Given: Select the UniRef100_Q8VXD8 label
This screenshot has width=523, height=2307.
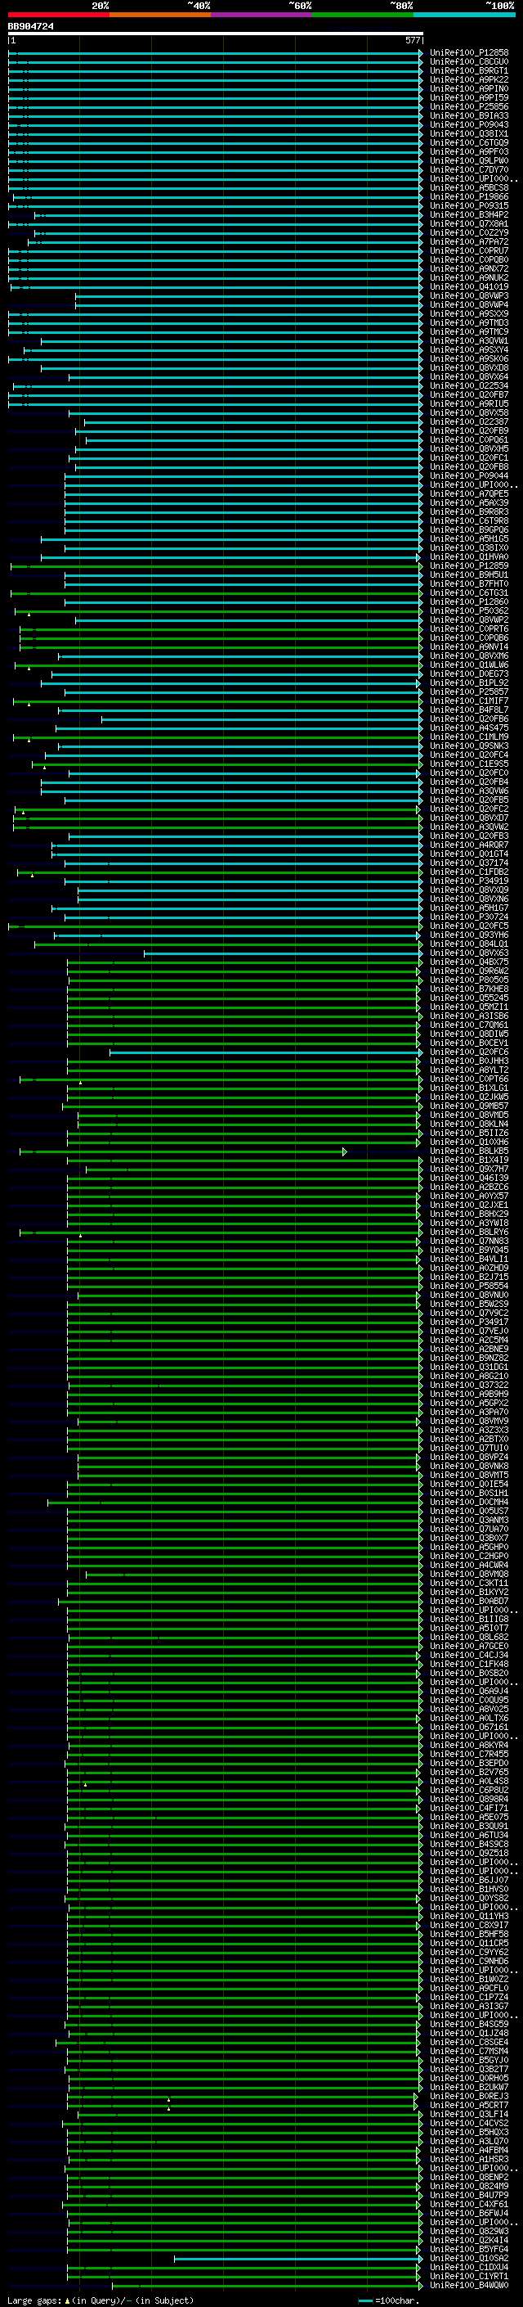Looking at the screenshot, I should tap(469, 368).
